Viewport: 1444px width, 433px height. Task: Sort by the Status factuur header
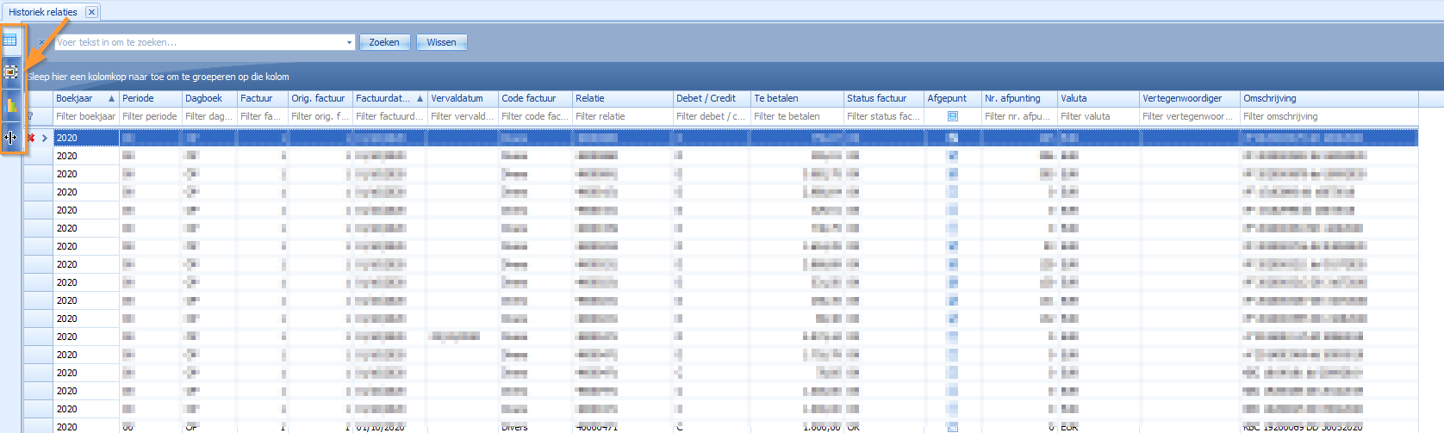884,98
